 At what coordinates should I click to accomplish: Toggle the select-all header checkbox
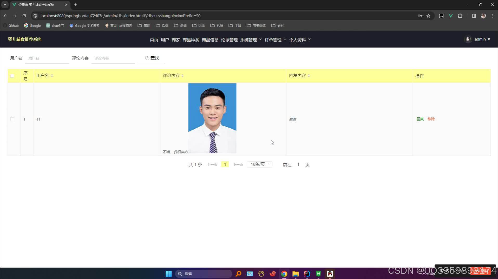click(12, 76)
